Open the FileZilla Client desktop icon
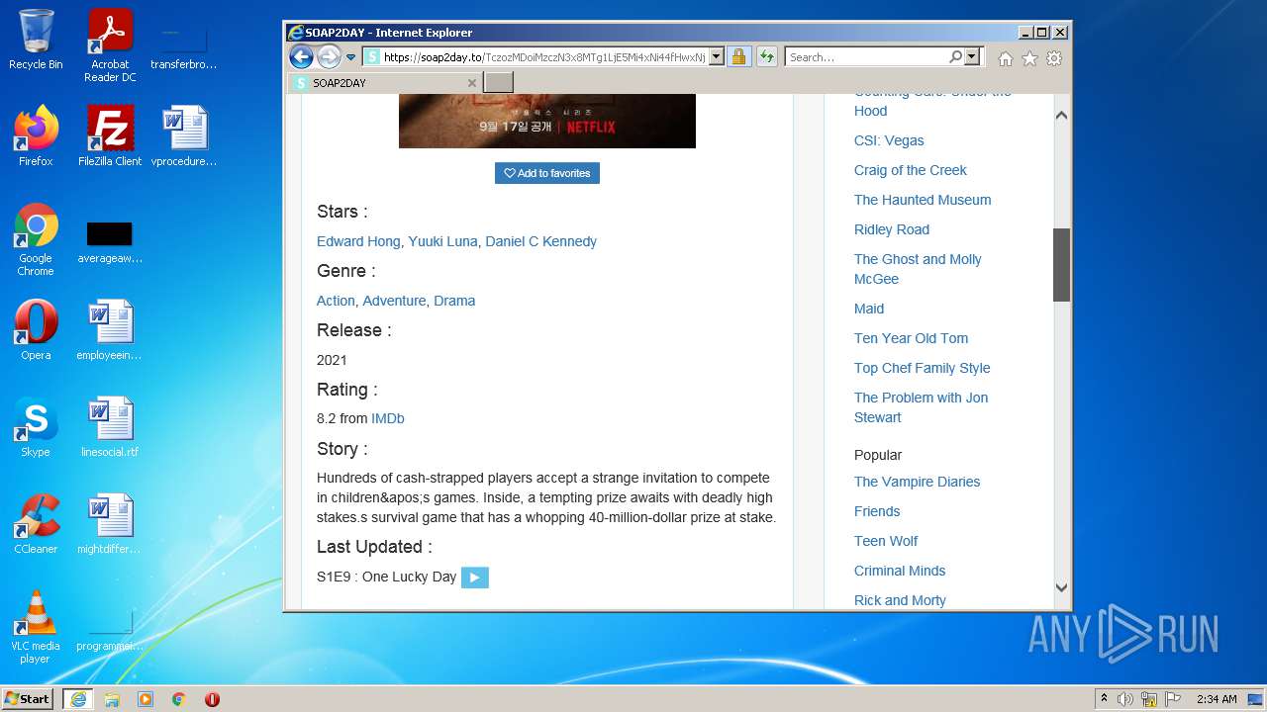The width and height of the screenshot is (1267, 712). 110,135
